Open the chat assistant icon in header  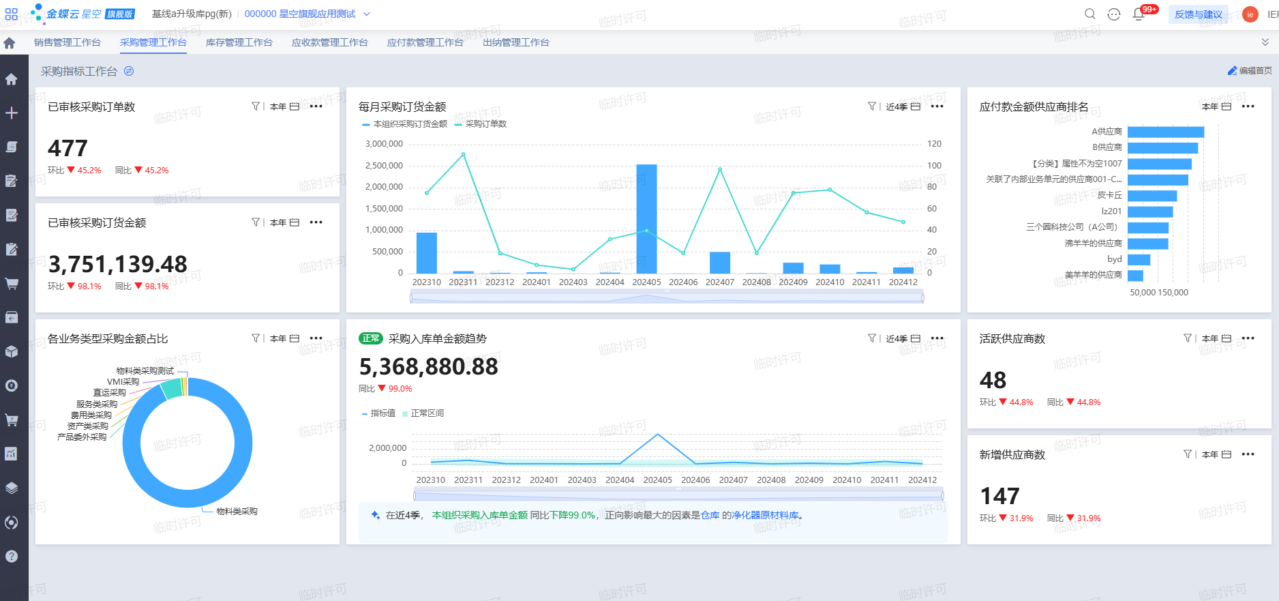pyautogui.click(x=1114, y=14)
